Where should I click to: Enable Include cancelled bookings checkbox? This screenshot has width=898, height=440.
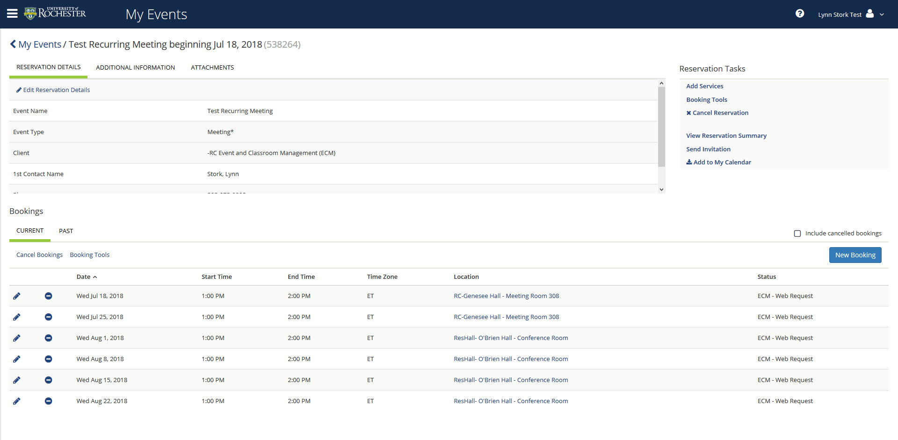click(x=797, y=233)
